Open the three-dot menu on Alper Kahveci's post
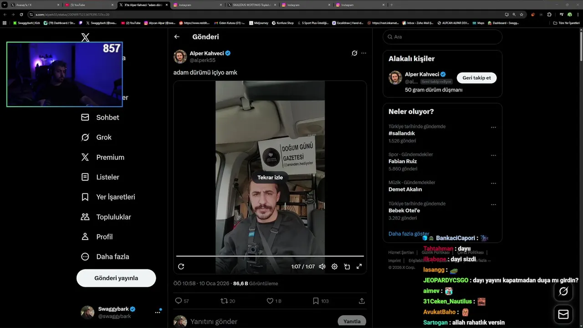The image size is (583, 328). point(363,53)
